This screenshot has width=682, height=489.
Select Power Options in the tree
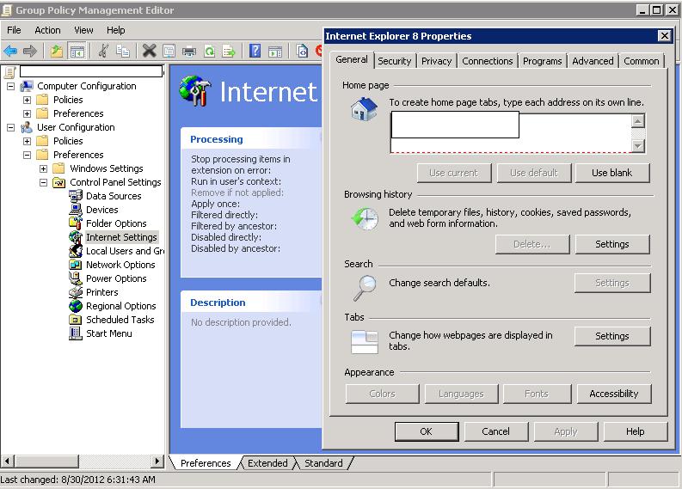(116, 278)
